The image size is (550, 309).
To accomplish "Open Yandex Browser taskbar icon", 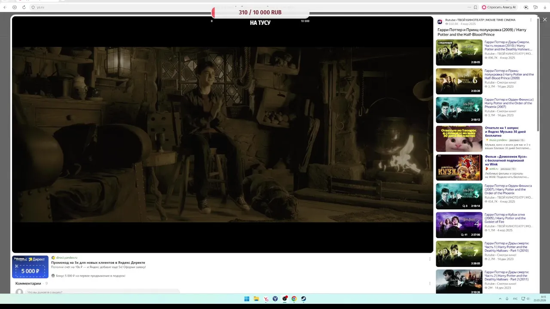I will tap(266, 299).
